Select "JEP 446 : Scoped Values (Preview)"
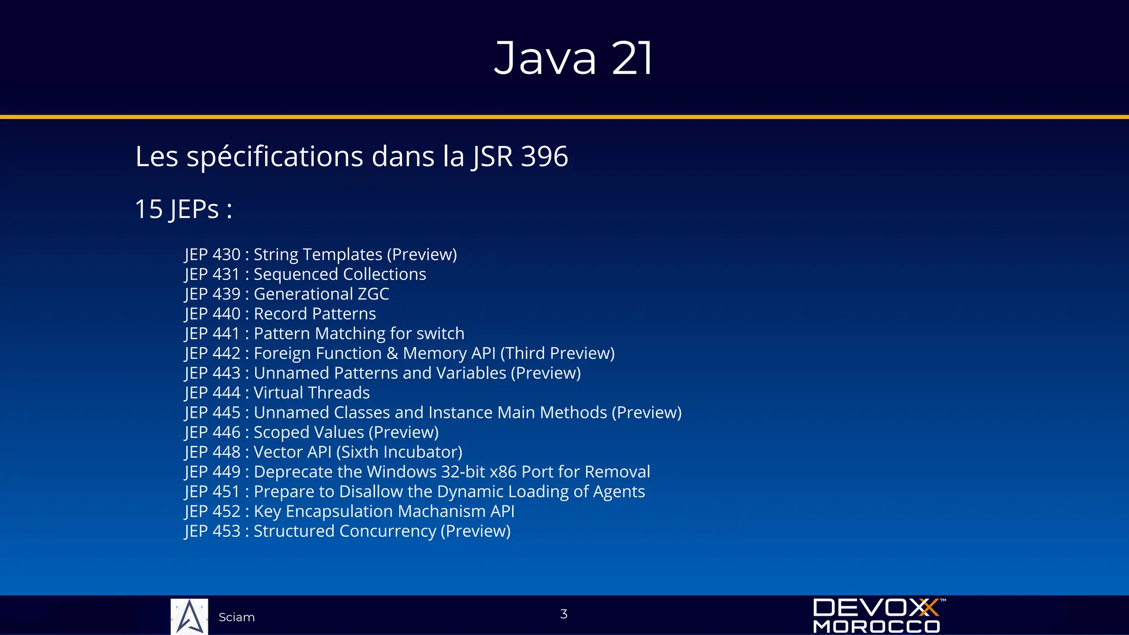 tap(311, 433)
